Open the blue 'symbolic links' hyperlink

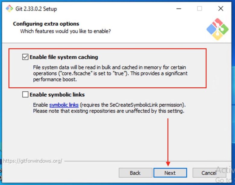[x=64, y=105]
